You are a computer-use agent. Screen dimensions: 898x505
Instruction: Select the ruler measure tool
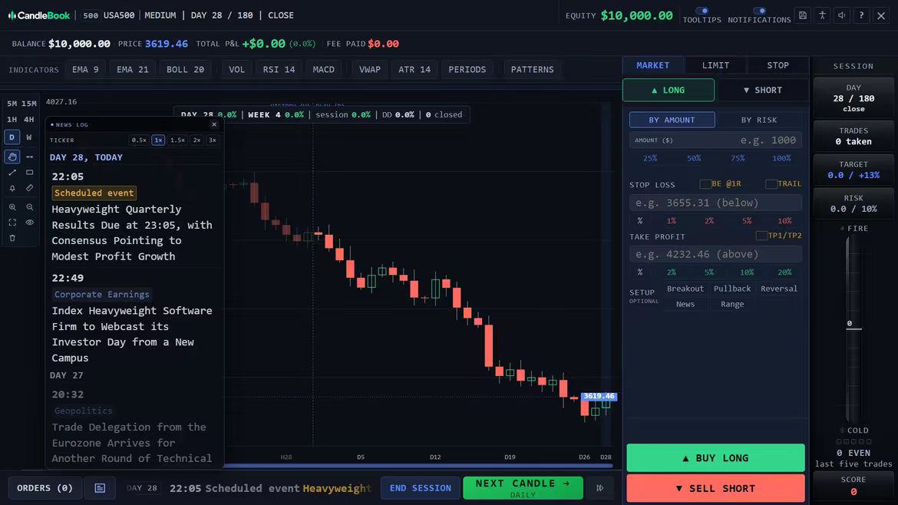pos(30,188)
